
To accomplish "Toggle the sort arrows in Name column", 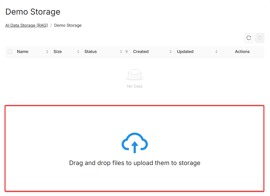I will tap(47, 52).
